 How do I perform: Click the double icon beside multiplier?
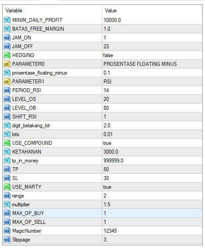7,205
